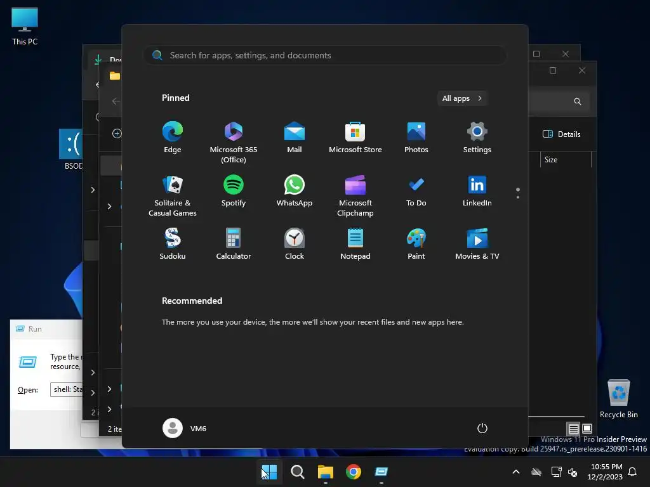
Task: Switch Explorer to details view layout
Action: tap(574, 429)
